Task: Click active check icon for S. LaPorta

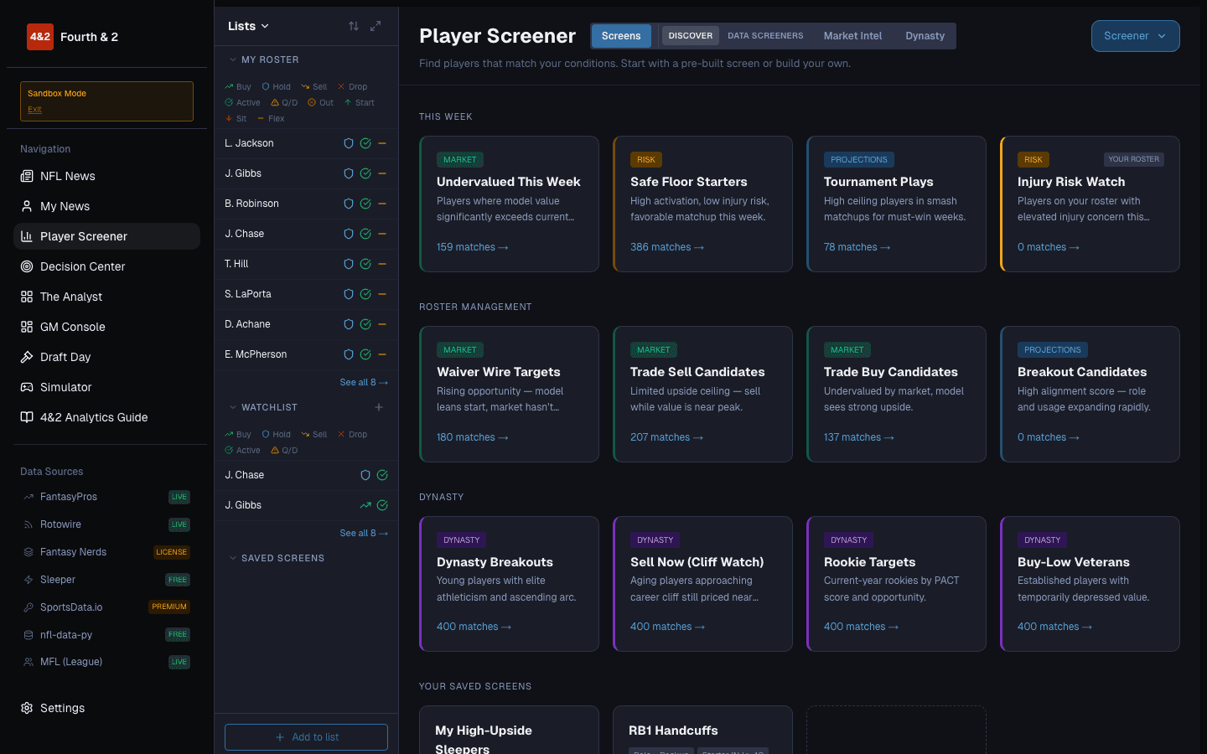Action: click(x=365, y=294)
